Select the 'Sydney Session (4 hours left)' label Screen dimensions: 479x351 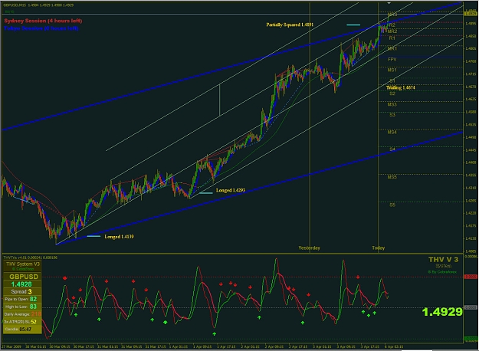point(43,21)
